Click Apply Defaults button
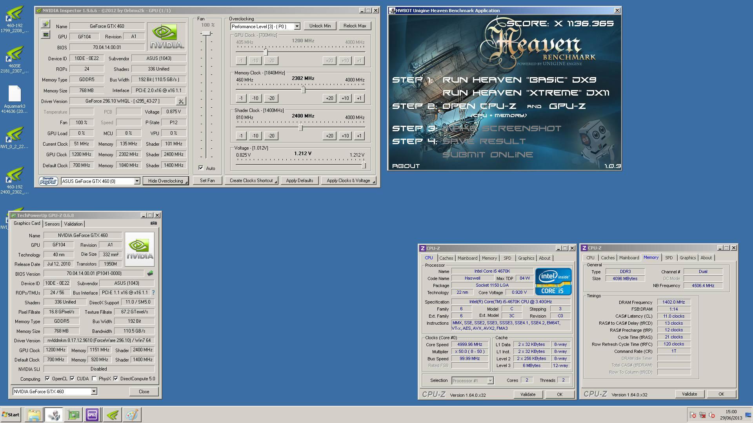The height and width of the screenshot is (423, 753). point(300,181)
